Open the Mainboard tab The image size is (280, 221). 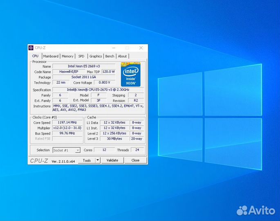click(x=51, y=56)
